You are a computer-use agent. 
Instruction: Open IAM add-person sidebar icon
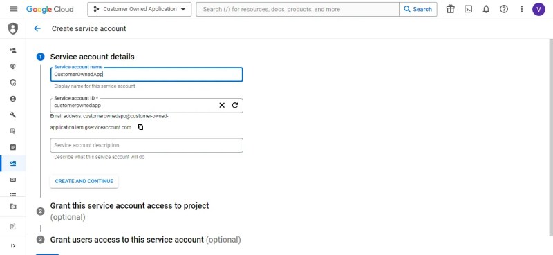coord(13,50)
